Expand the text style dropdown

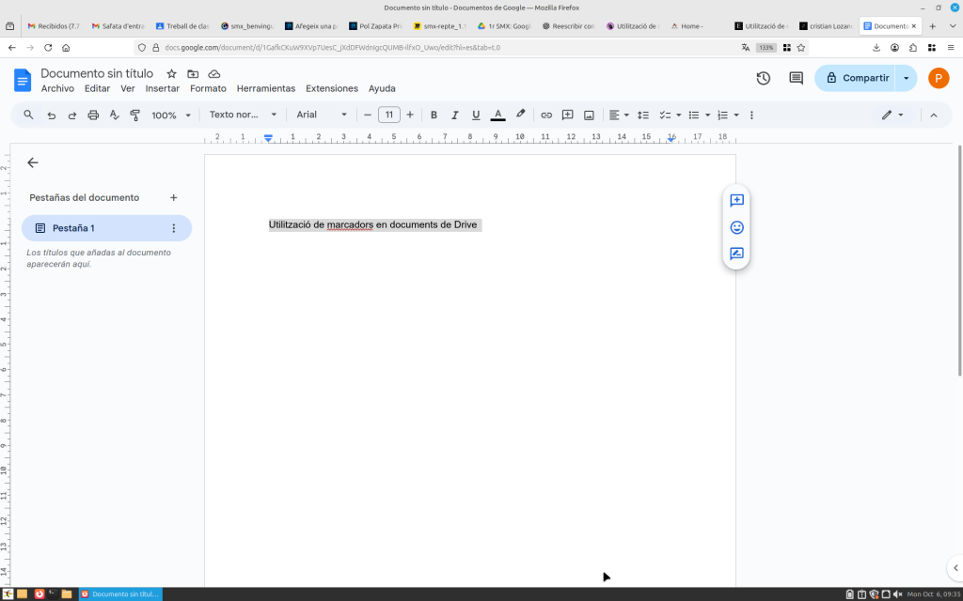243,115
